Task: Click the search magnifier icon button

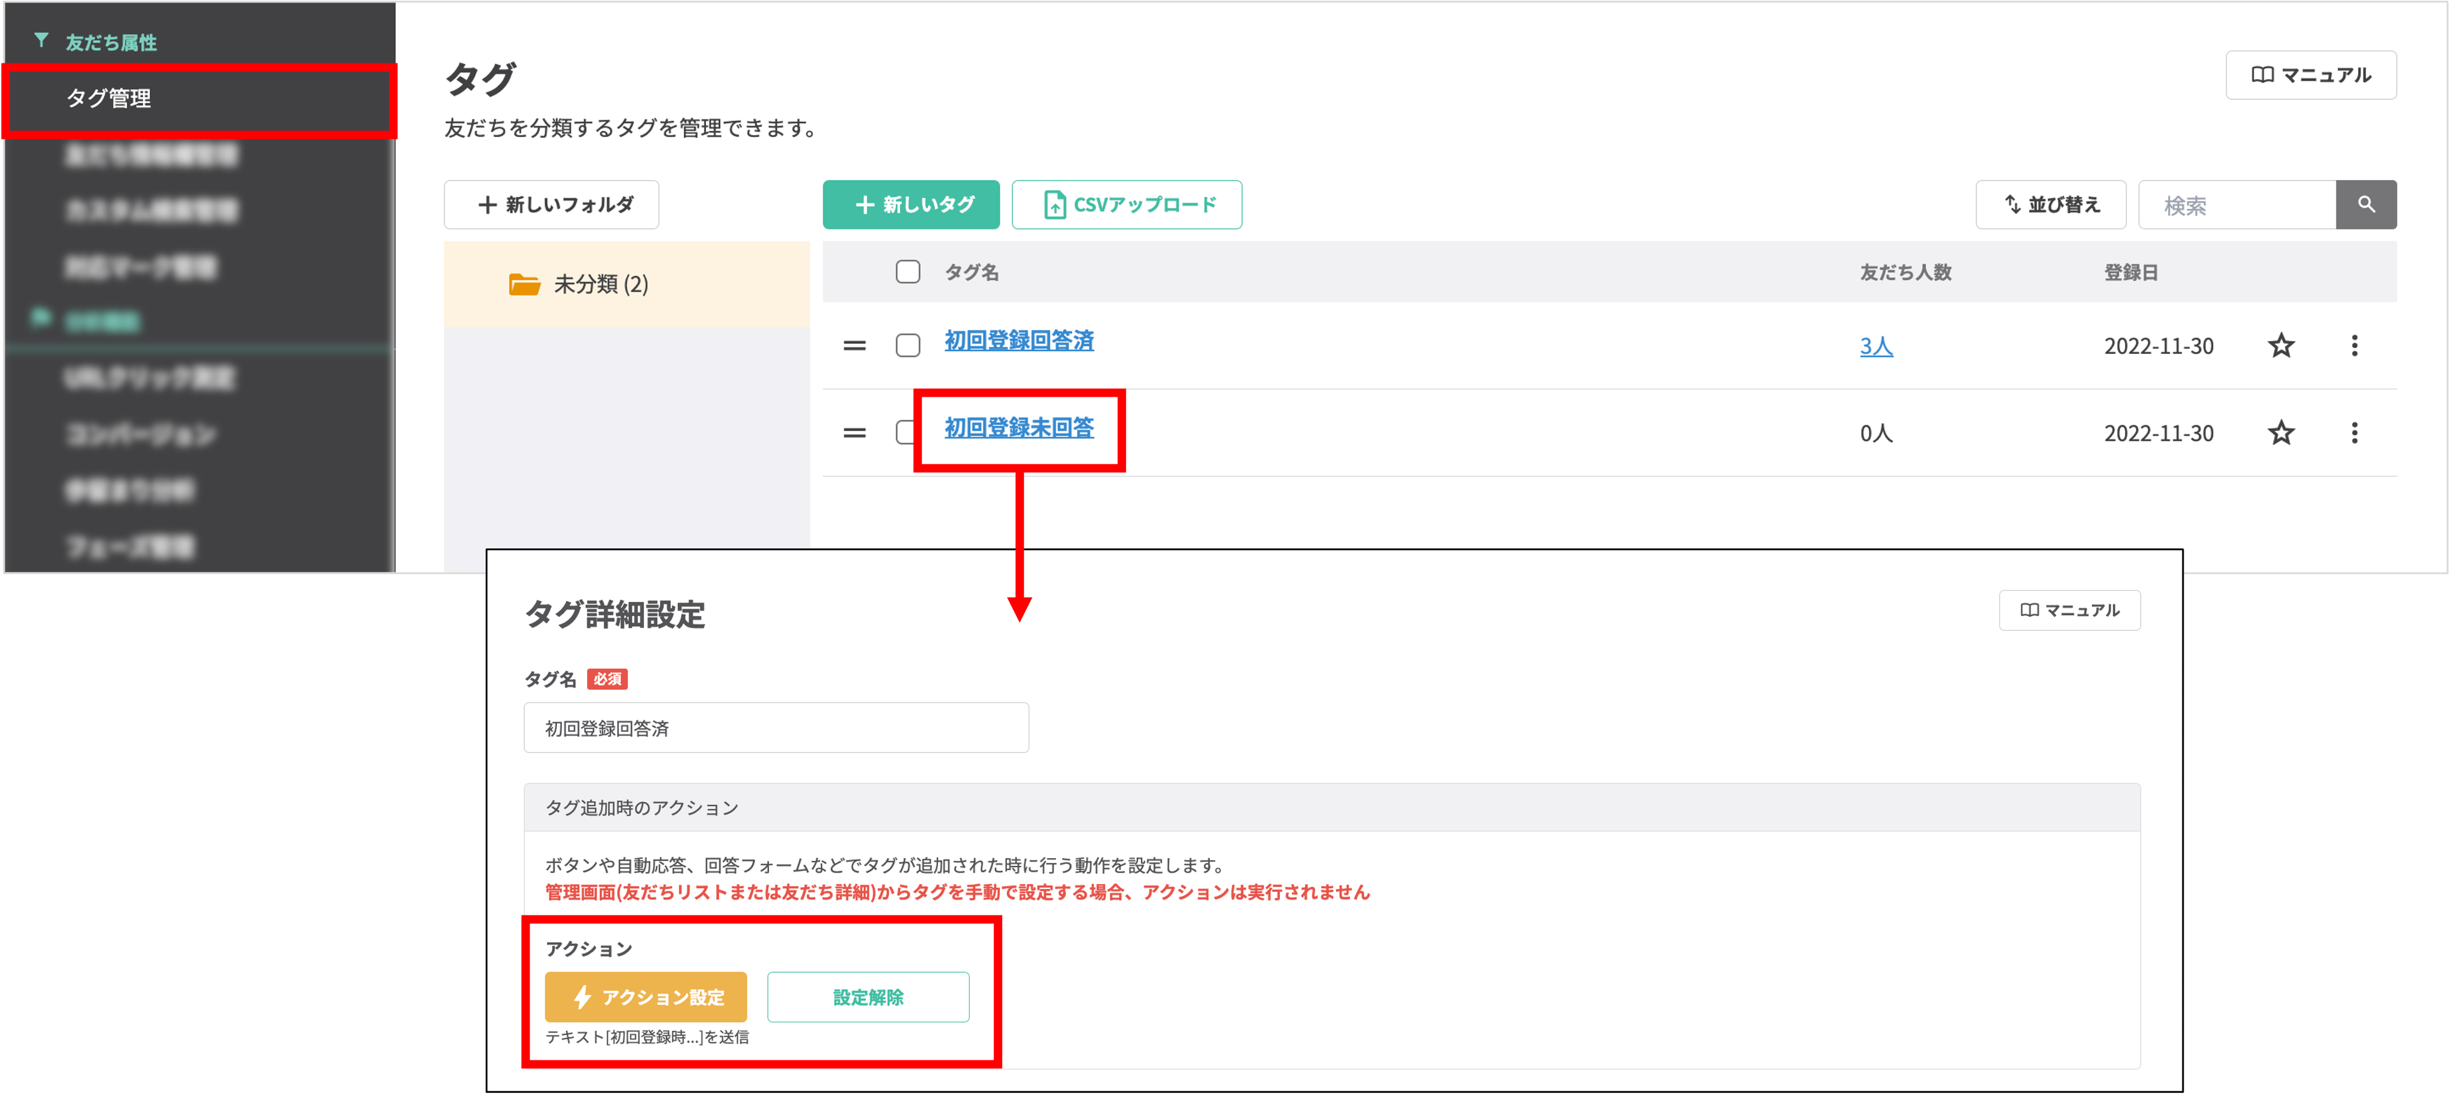Action: 2365,204
